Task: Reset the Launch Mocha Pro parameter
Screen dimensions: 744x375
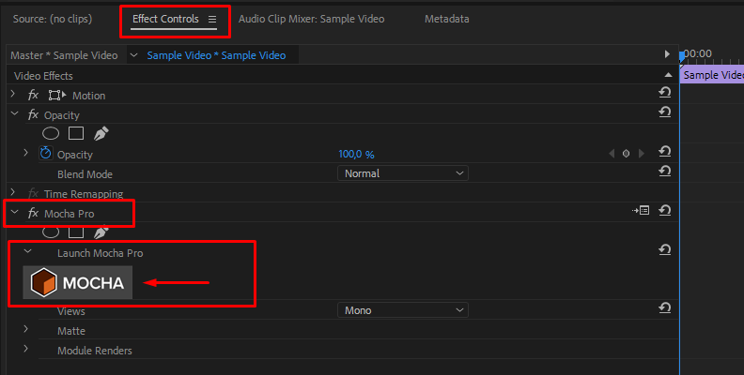Action: (665, 249)
